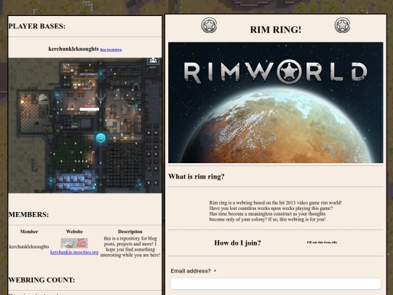This screenshot has width=393, height=295.
Task: Click the RIM RING! title
Action: 275,30
